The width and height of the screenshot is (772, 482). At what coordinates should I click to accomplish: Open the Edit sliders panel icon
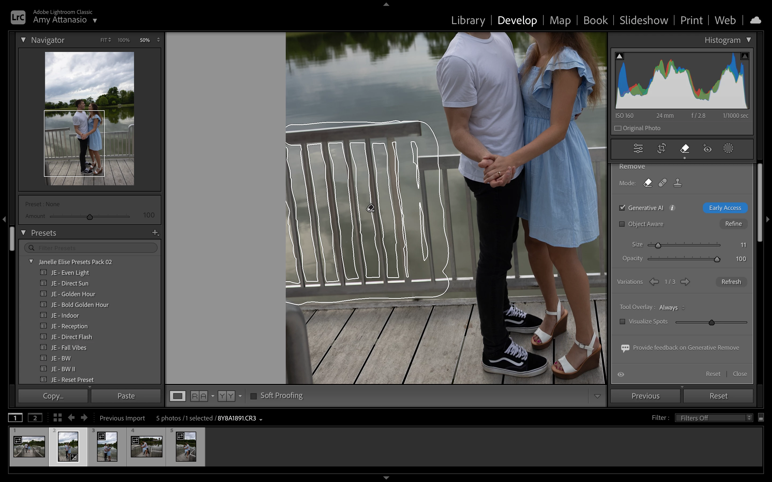(638, 149)
